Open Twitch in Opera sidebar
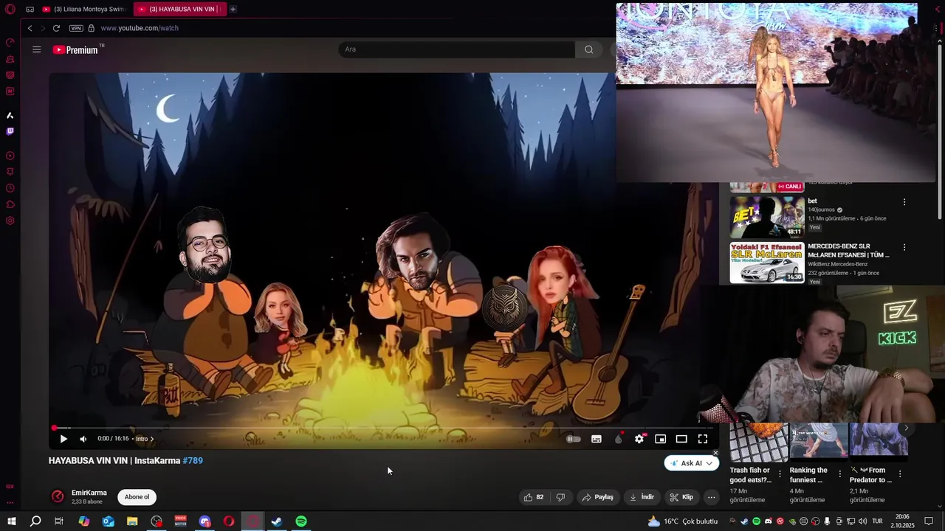Screen dimensions: 945x531 tap(10, 131)
